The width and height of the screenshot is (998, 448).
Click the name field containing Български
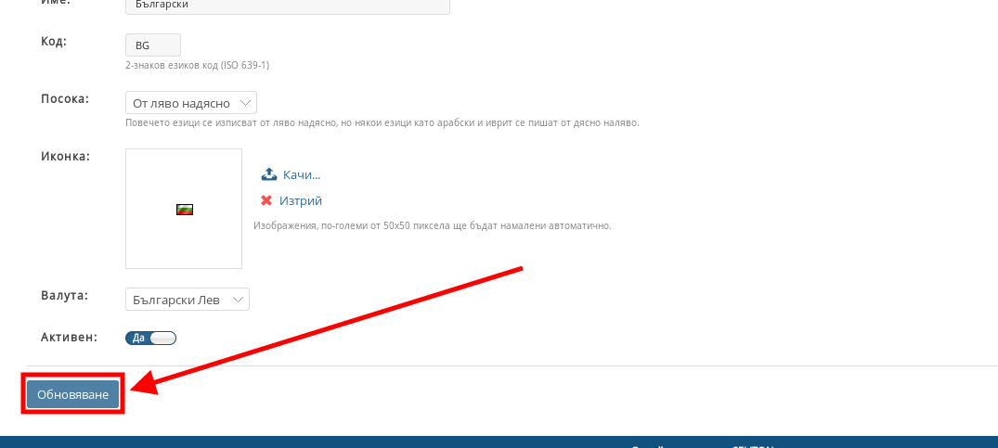pyautogui.click(x=287, y=6)
